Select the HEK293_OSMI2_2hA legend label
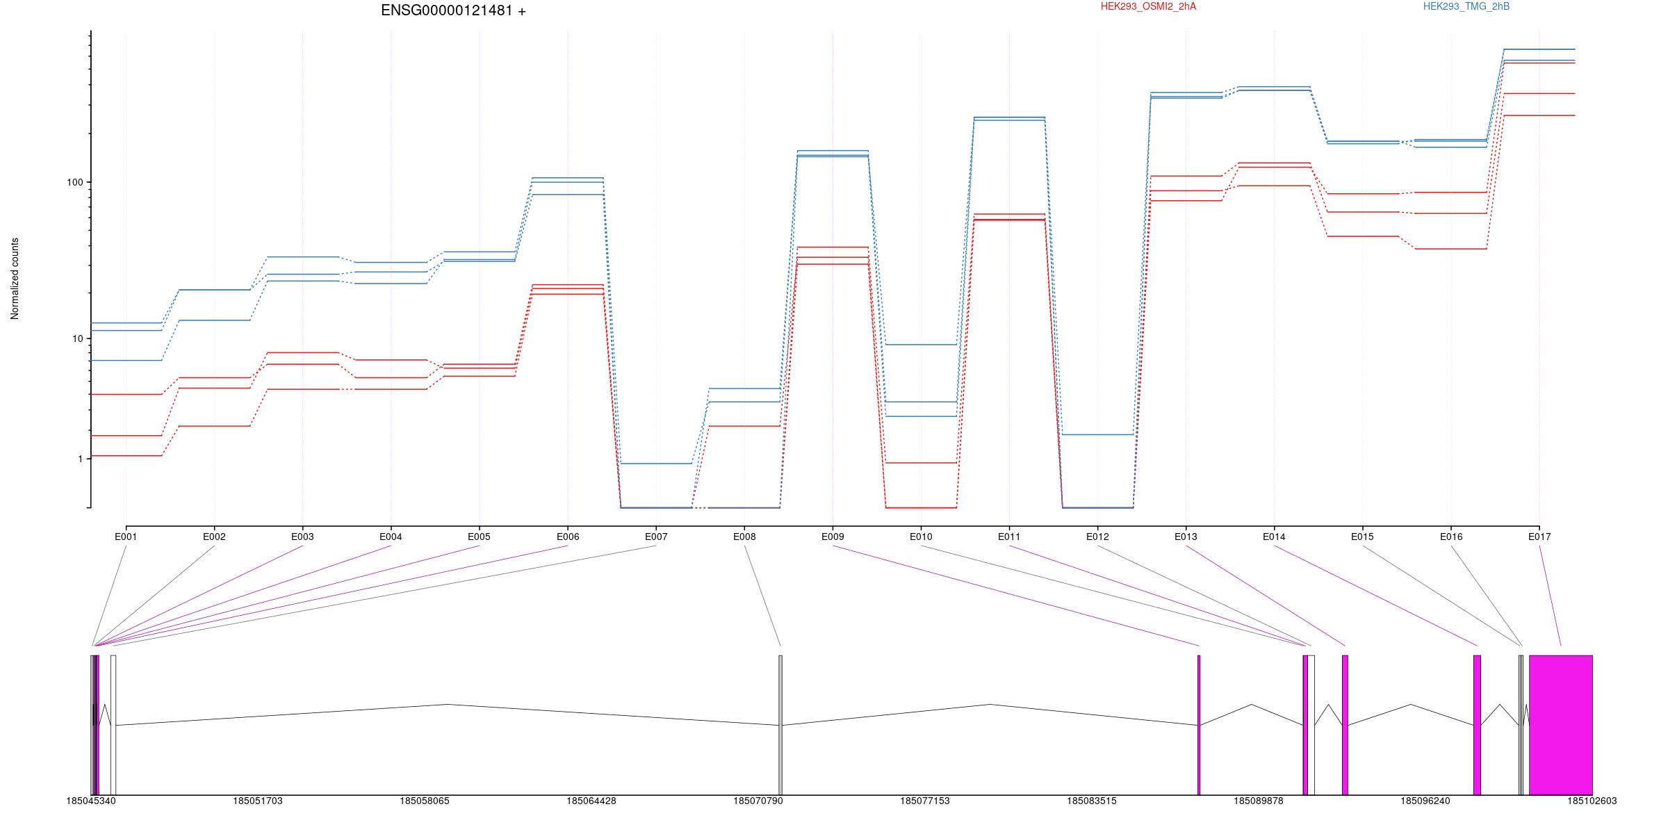This screenshot has width=1668, height=834. point(1148,6)
